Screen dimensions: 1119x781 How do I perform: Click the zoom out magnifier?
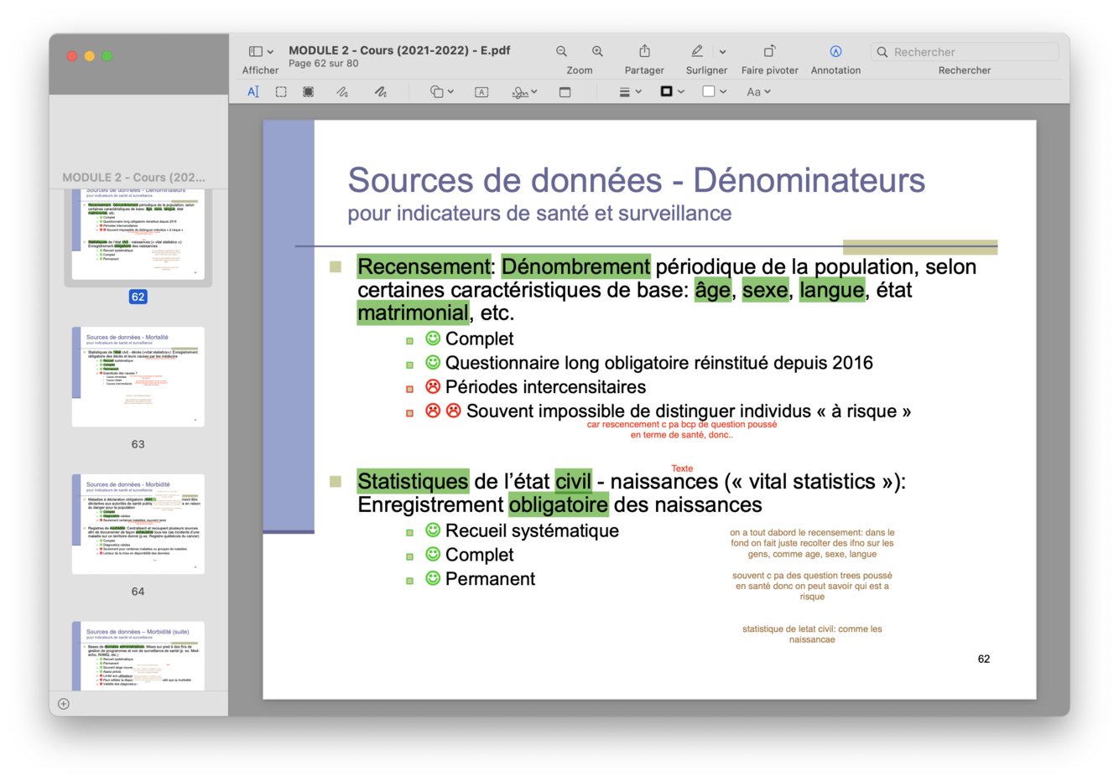tap(561, 52)
